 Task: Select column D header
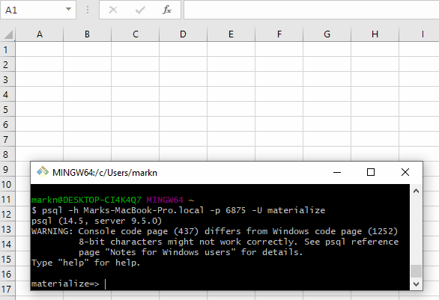[x=183, y=34]
